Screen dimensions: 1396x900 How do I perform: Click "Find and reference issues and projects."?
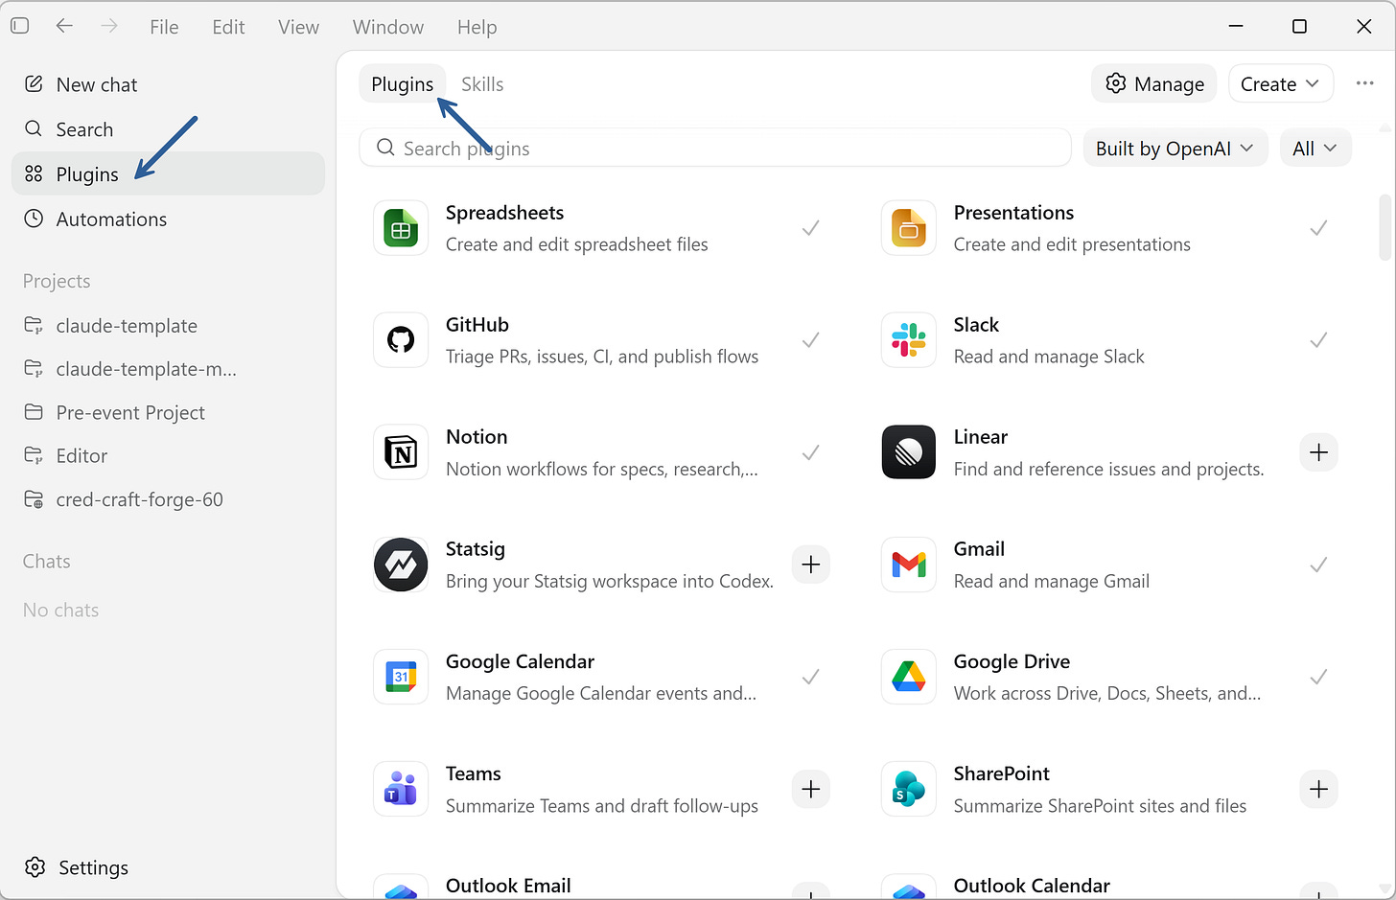tap(1108, 469)
